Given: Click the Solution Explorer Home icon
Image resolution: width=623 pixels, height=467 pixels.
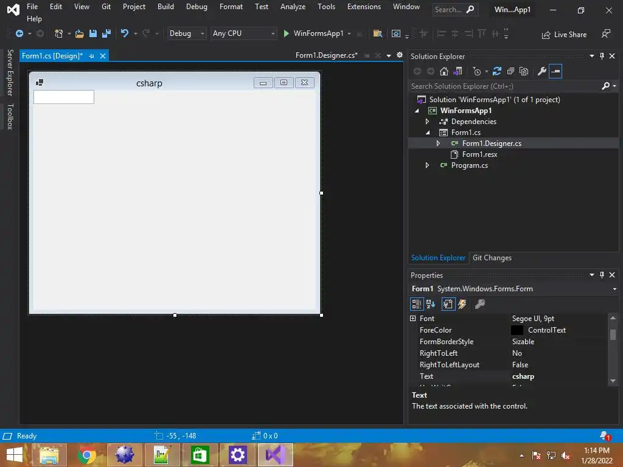Looking at the screenshot, I should point(444,72).
